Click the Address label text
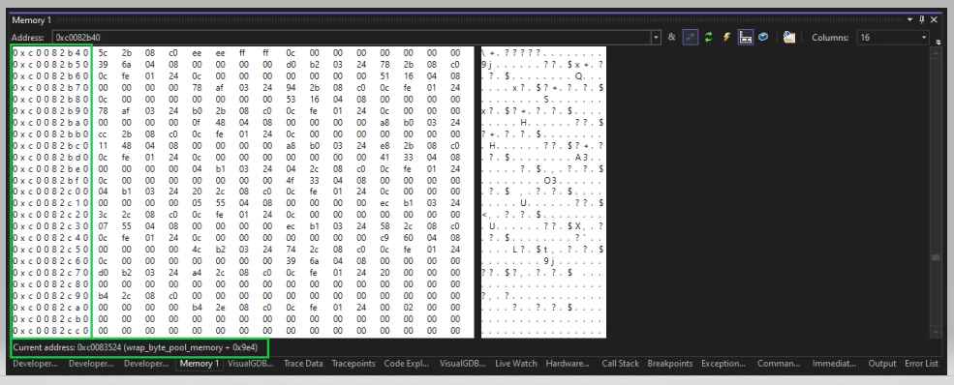The height and width of the screenshot is (385, 954). click(28, 38)
